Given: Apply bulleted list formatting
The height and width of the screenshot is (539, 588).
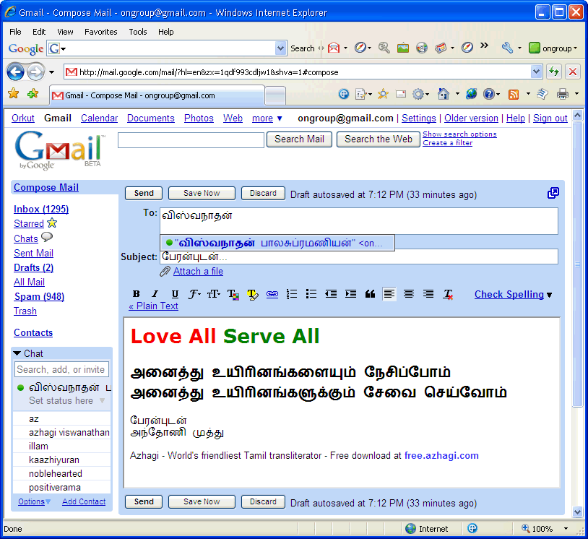Looking at the screenshot, I should coord(311,294).
